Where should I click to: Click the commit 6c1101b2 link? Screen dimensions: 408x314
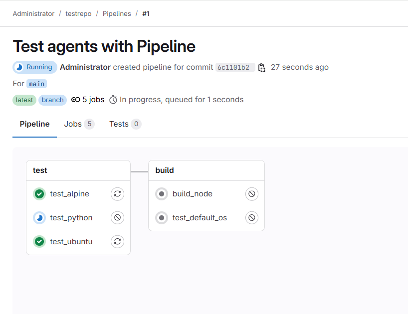pyautogui.click(x=234, y=67)
